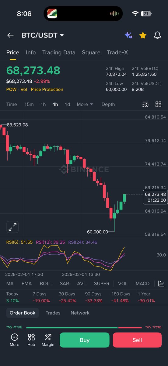Toggle the favorite star icon
The height and width of the screenshot is (366, 168).
(143, 35)
